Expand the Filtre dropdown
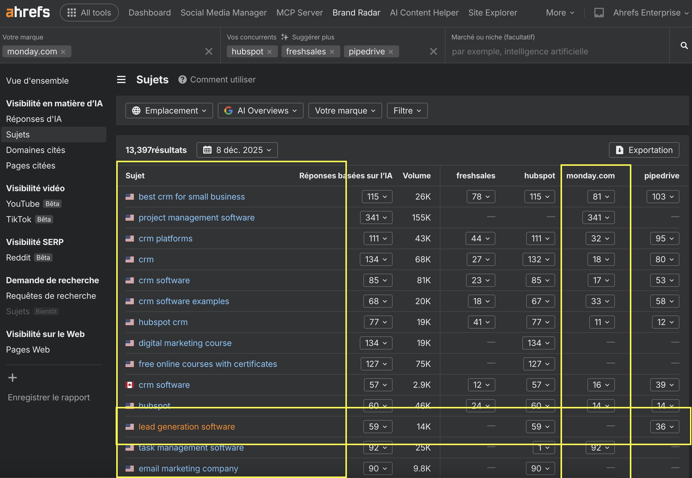 [407, 110]
